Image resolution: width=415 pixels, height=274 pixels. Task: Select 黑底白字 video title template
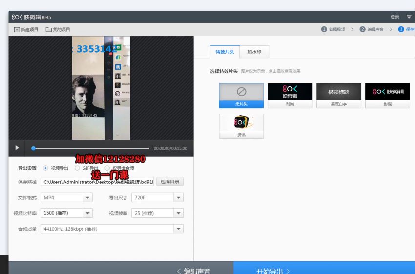pos(339,95)
